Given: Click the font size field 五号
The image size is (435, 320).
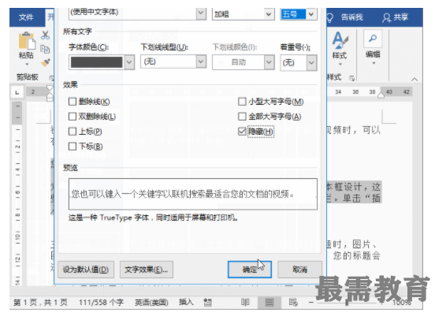Looking at the screenshot, I should click(293, 14).
